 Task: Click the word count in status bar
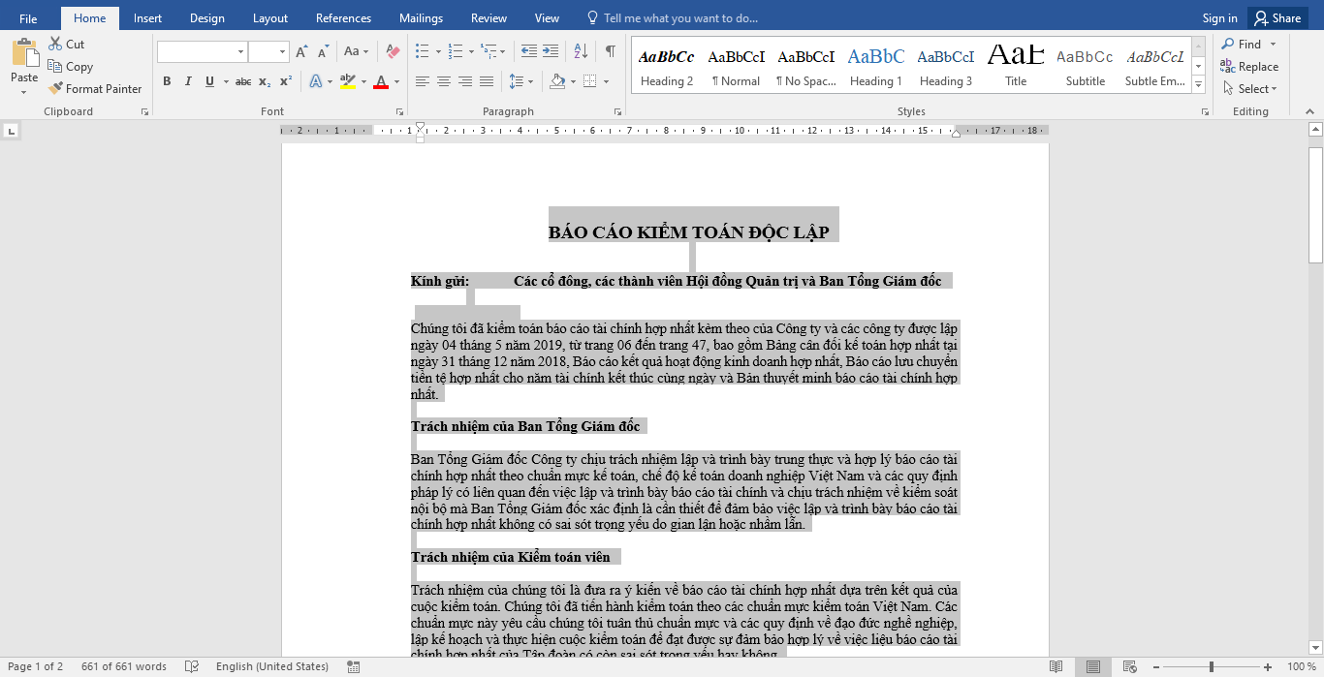point(124,666)
